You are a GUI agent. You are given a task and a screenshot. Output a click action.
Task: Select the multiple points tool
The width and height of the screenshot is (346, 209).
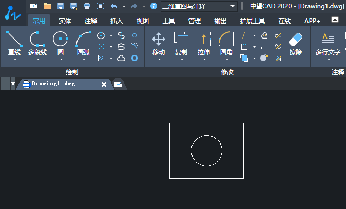pos(101,47)
